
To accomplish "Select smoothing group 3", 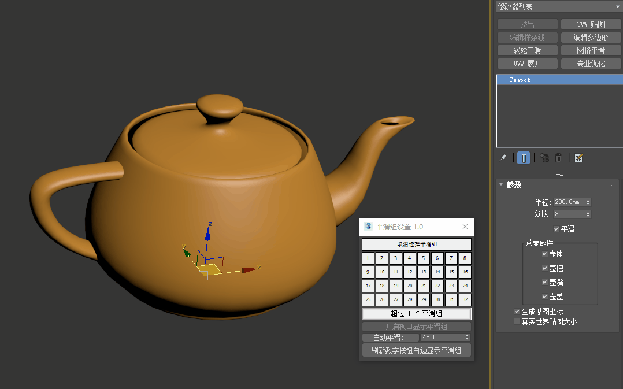I will pos(396,258).
